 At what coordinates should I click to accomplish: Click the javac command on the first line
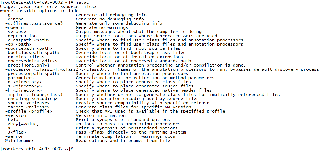82,2
